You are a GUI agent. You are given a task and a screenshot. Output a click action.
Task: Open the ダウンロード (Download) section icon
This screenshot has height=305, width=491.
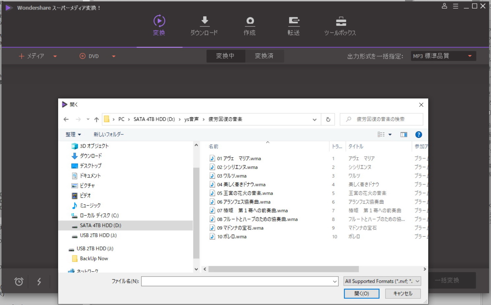coord(205,21)
